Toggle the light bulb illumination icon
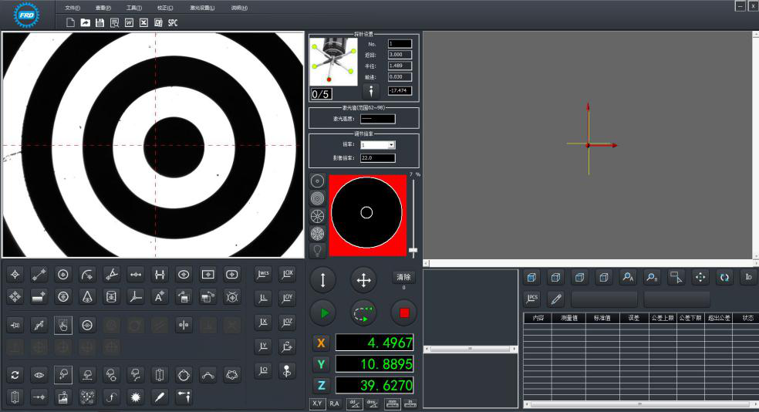Viewport: 759px width, 412px height. tap(317, 250)
